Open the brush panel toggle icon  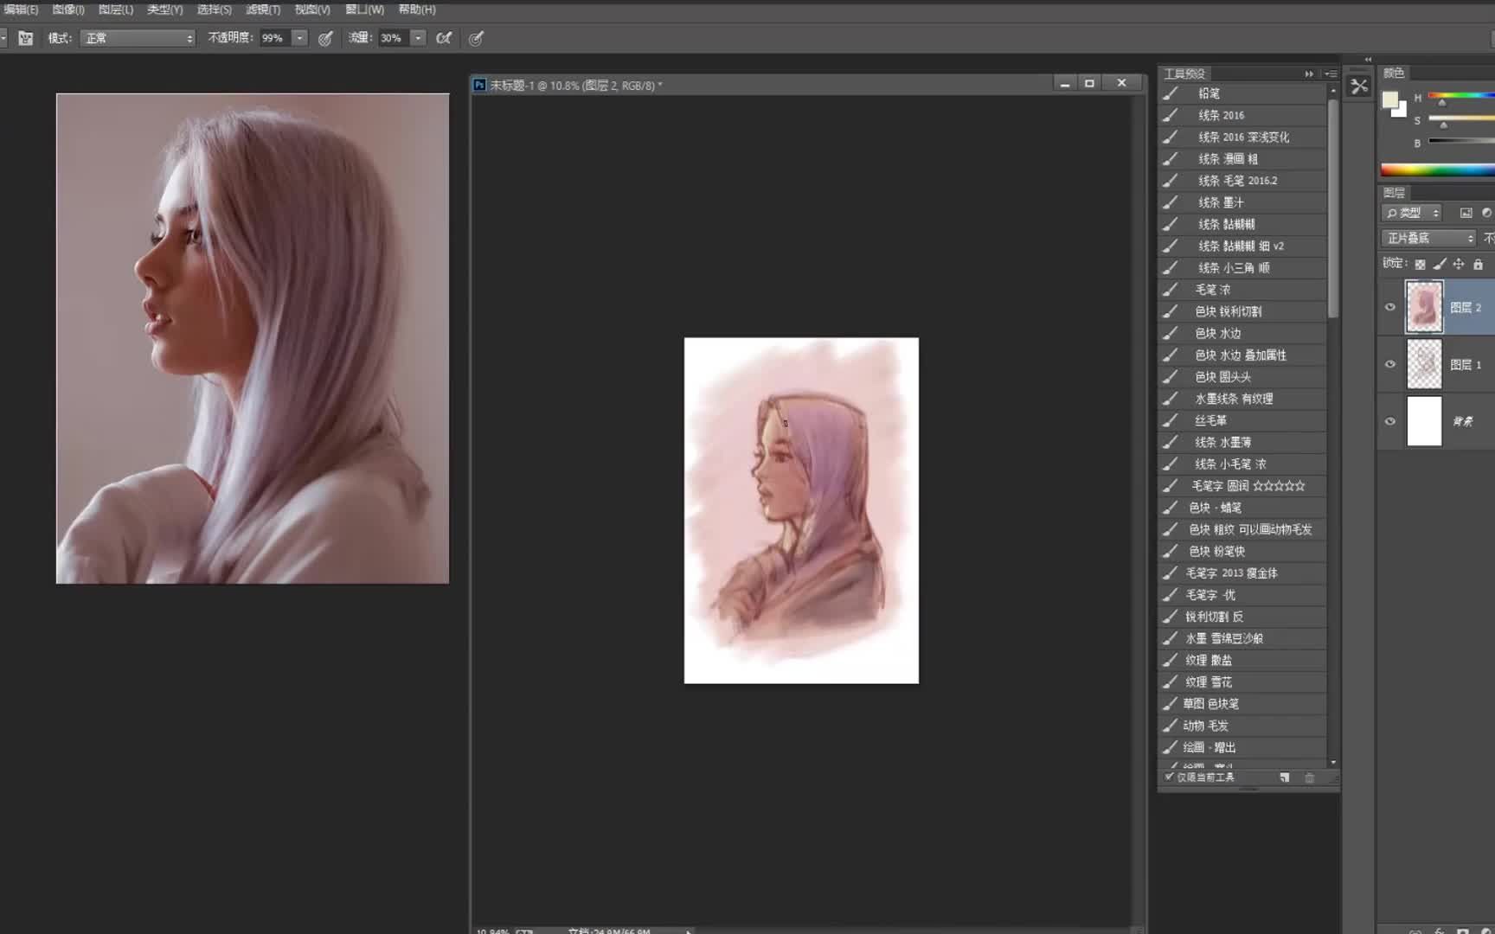pyautogui.click(x=26, y=38)
